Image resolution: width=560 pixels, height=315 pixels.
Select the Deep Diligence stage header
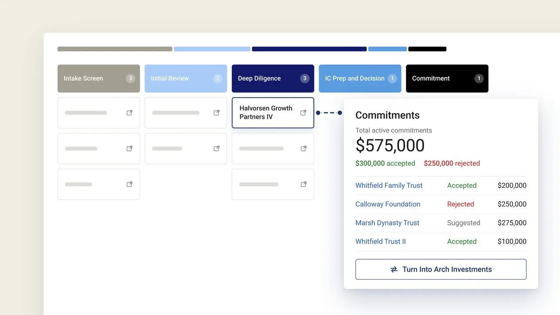[x=273, y=78]
